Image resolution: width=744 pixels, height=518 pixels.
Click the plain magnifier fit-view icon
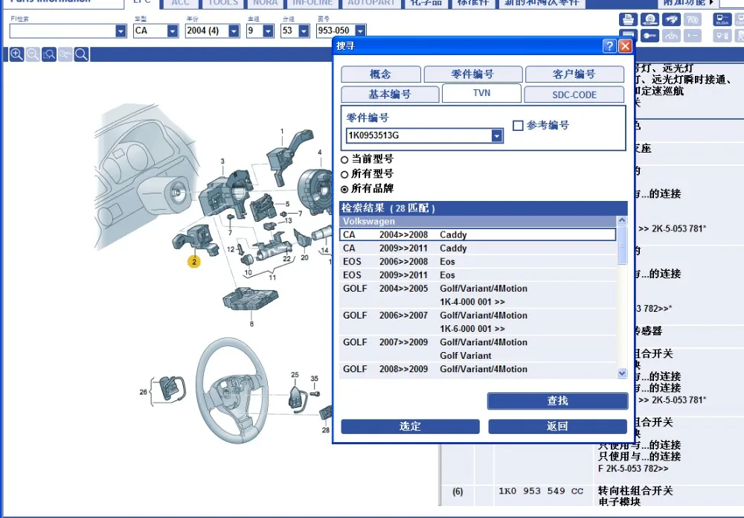click(x=81, y=54)
